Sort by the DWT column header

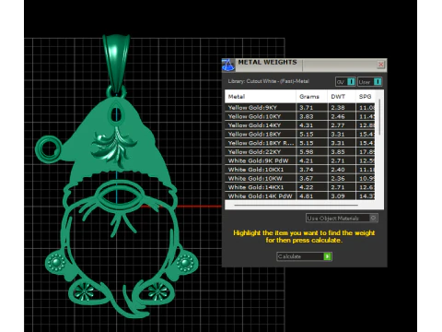342,97
